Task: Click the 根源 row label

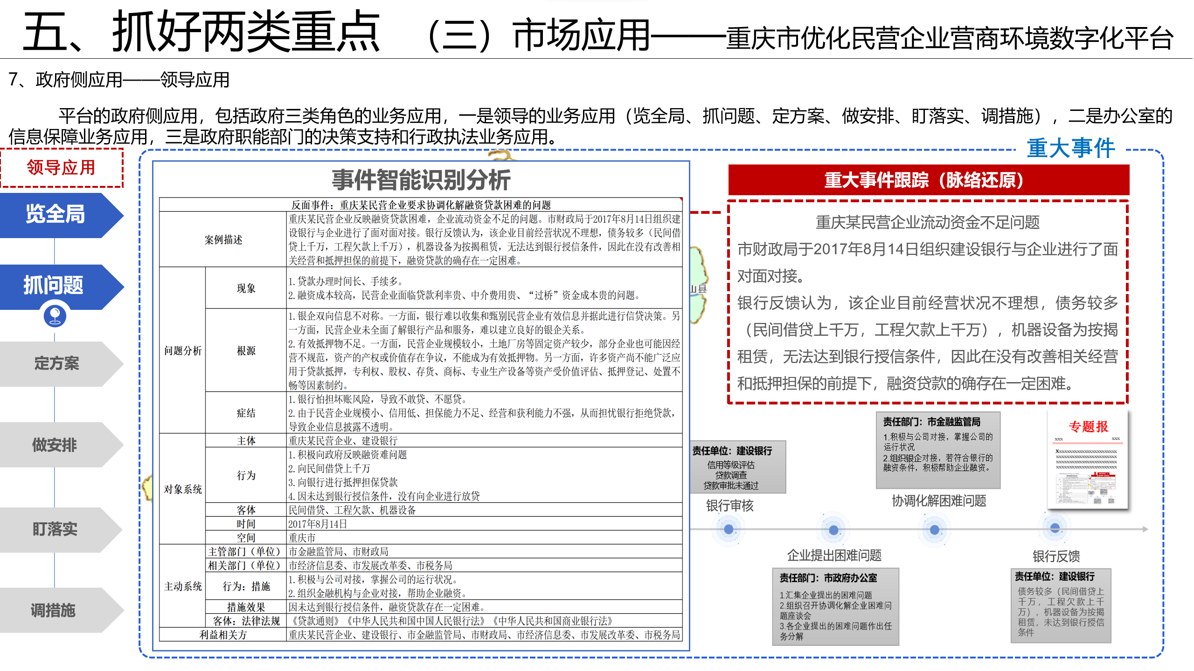Action: [x=246, y=350]
